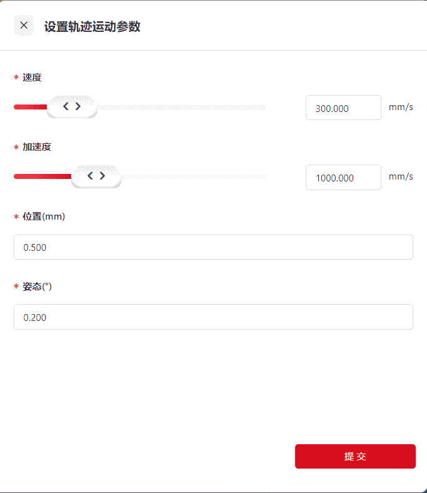Click the mm/s unit beside speed field
The image size is (427, 493).
coord(401,107)
